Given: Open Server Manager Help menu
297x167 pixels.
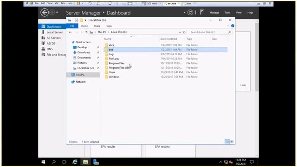Looking at the screenshot, I should 250,13.
